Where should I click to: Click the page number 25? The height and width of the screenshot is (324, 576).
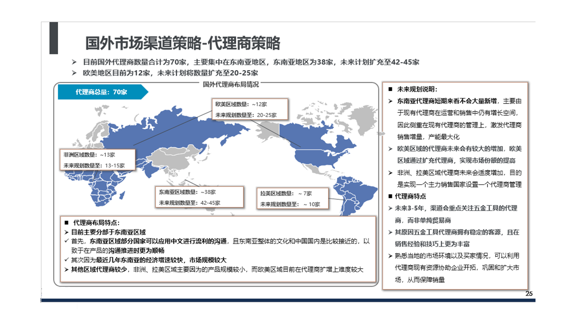click(x=529, y=294)
